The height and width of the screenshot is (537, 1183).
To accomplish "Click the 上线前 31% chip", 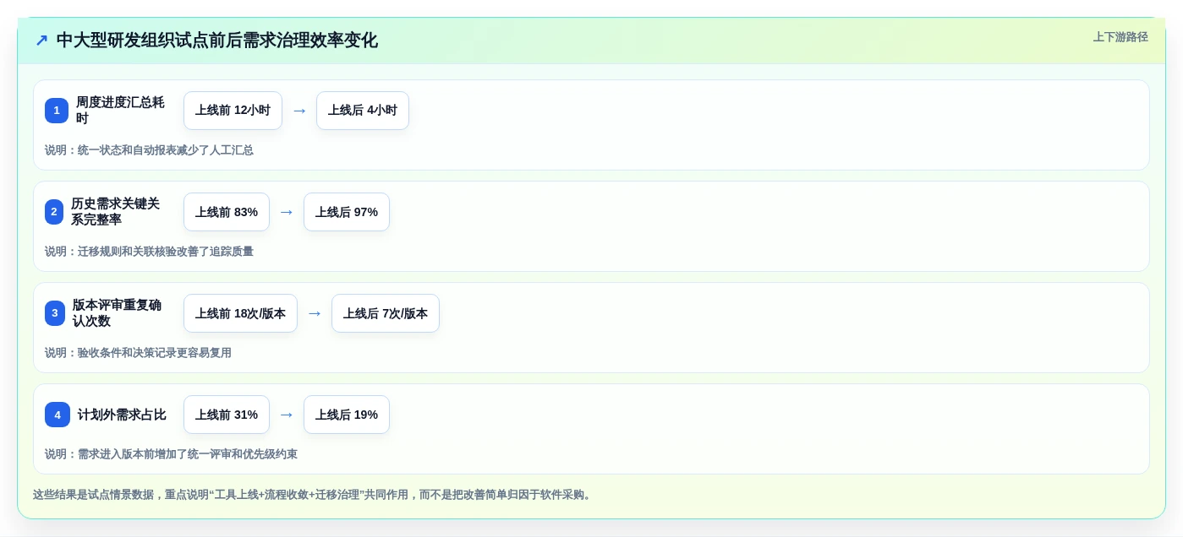I will (227, 415).
